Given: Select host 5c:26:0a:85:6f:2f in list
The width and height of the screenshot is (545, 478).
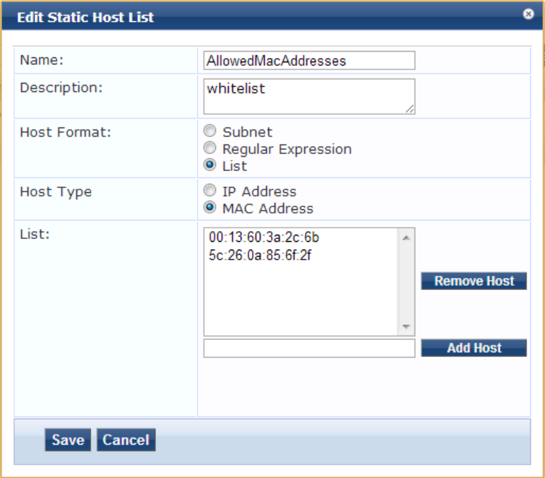Looking at the screenshot, I should click(260, 255).
